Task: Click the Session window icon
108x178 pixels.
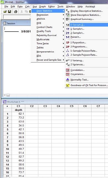Action: pyautogui.click(x=5, y=23)
